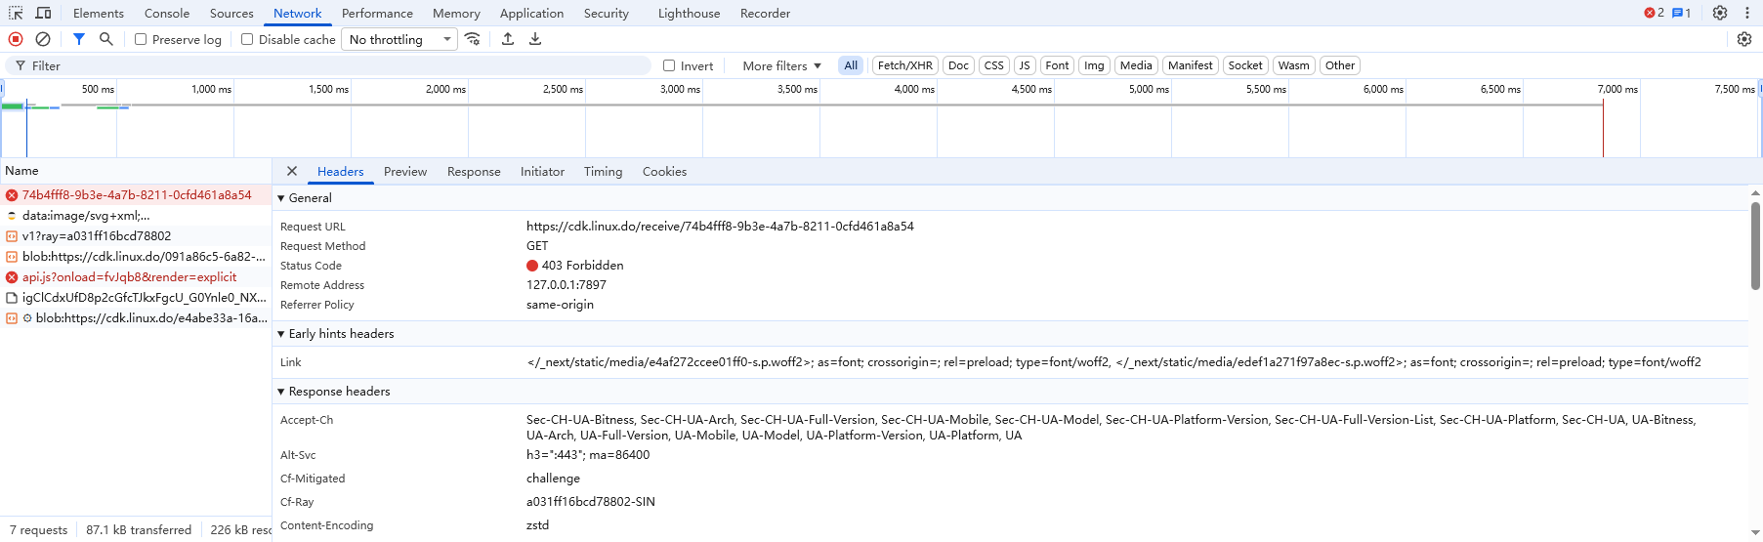Viewport: 1763px width, 542px height.
Task: Open network settings gear
Action: (x=1744, y=39)
